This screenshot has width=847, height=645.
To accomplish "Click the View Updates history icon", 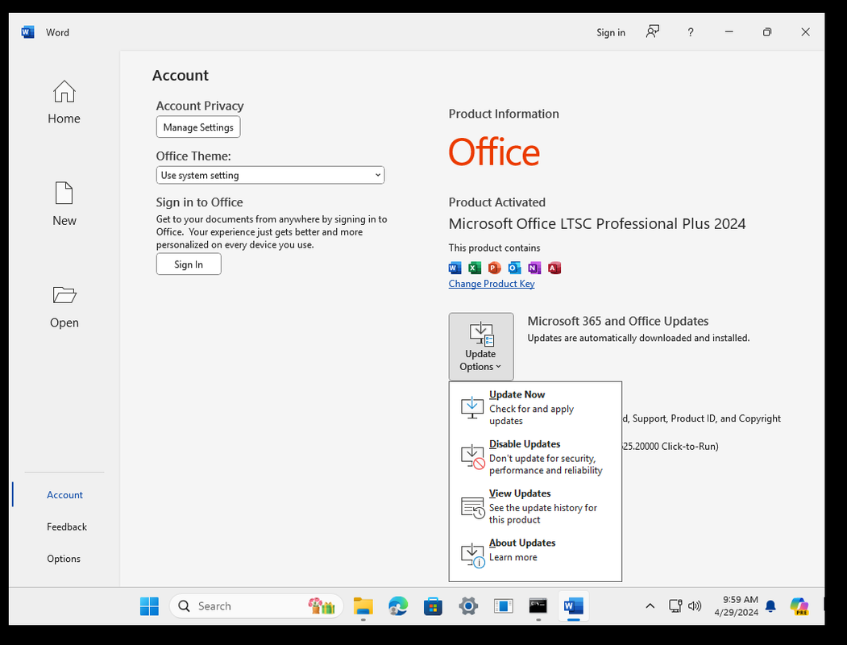I will click(x=472, y=506).
